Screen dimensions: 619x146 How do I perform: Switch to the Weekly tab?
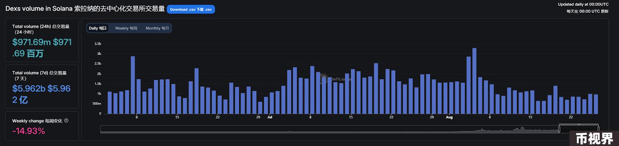(126, 28)
